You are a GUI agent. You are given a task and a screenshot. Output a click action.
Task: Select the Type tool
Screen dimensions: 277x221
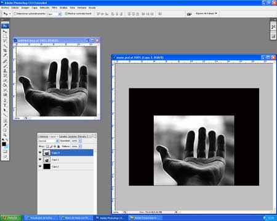[x=5, y=105]
